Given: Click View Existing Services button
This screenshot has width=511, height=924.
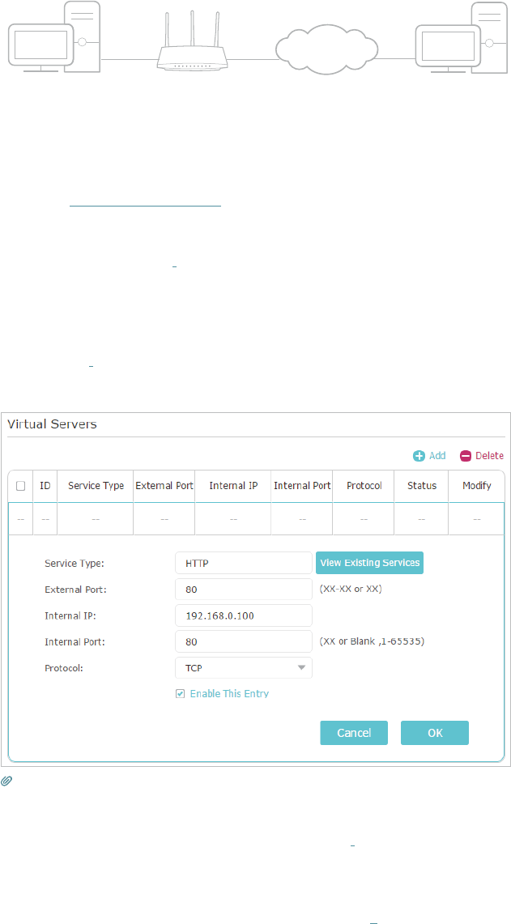Looking at the screenshot, I should pos(370,562).
